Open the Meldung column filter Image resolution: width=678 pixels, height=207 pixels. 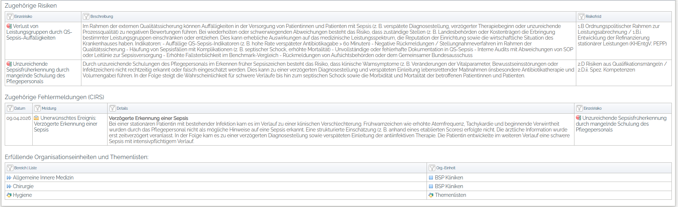click(37, 108)
